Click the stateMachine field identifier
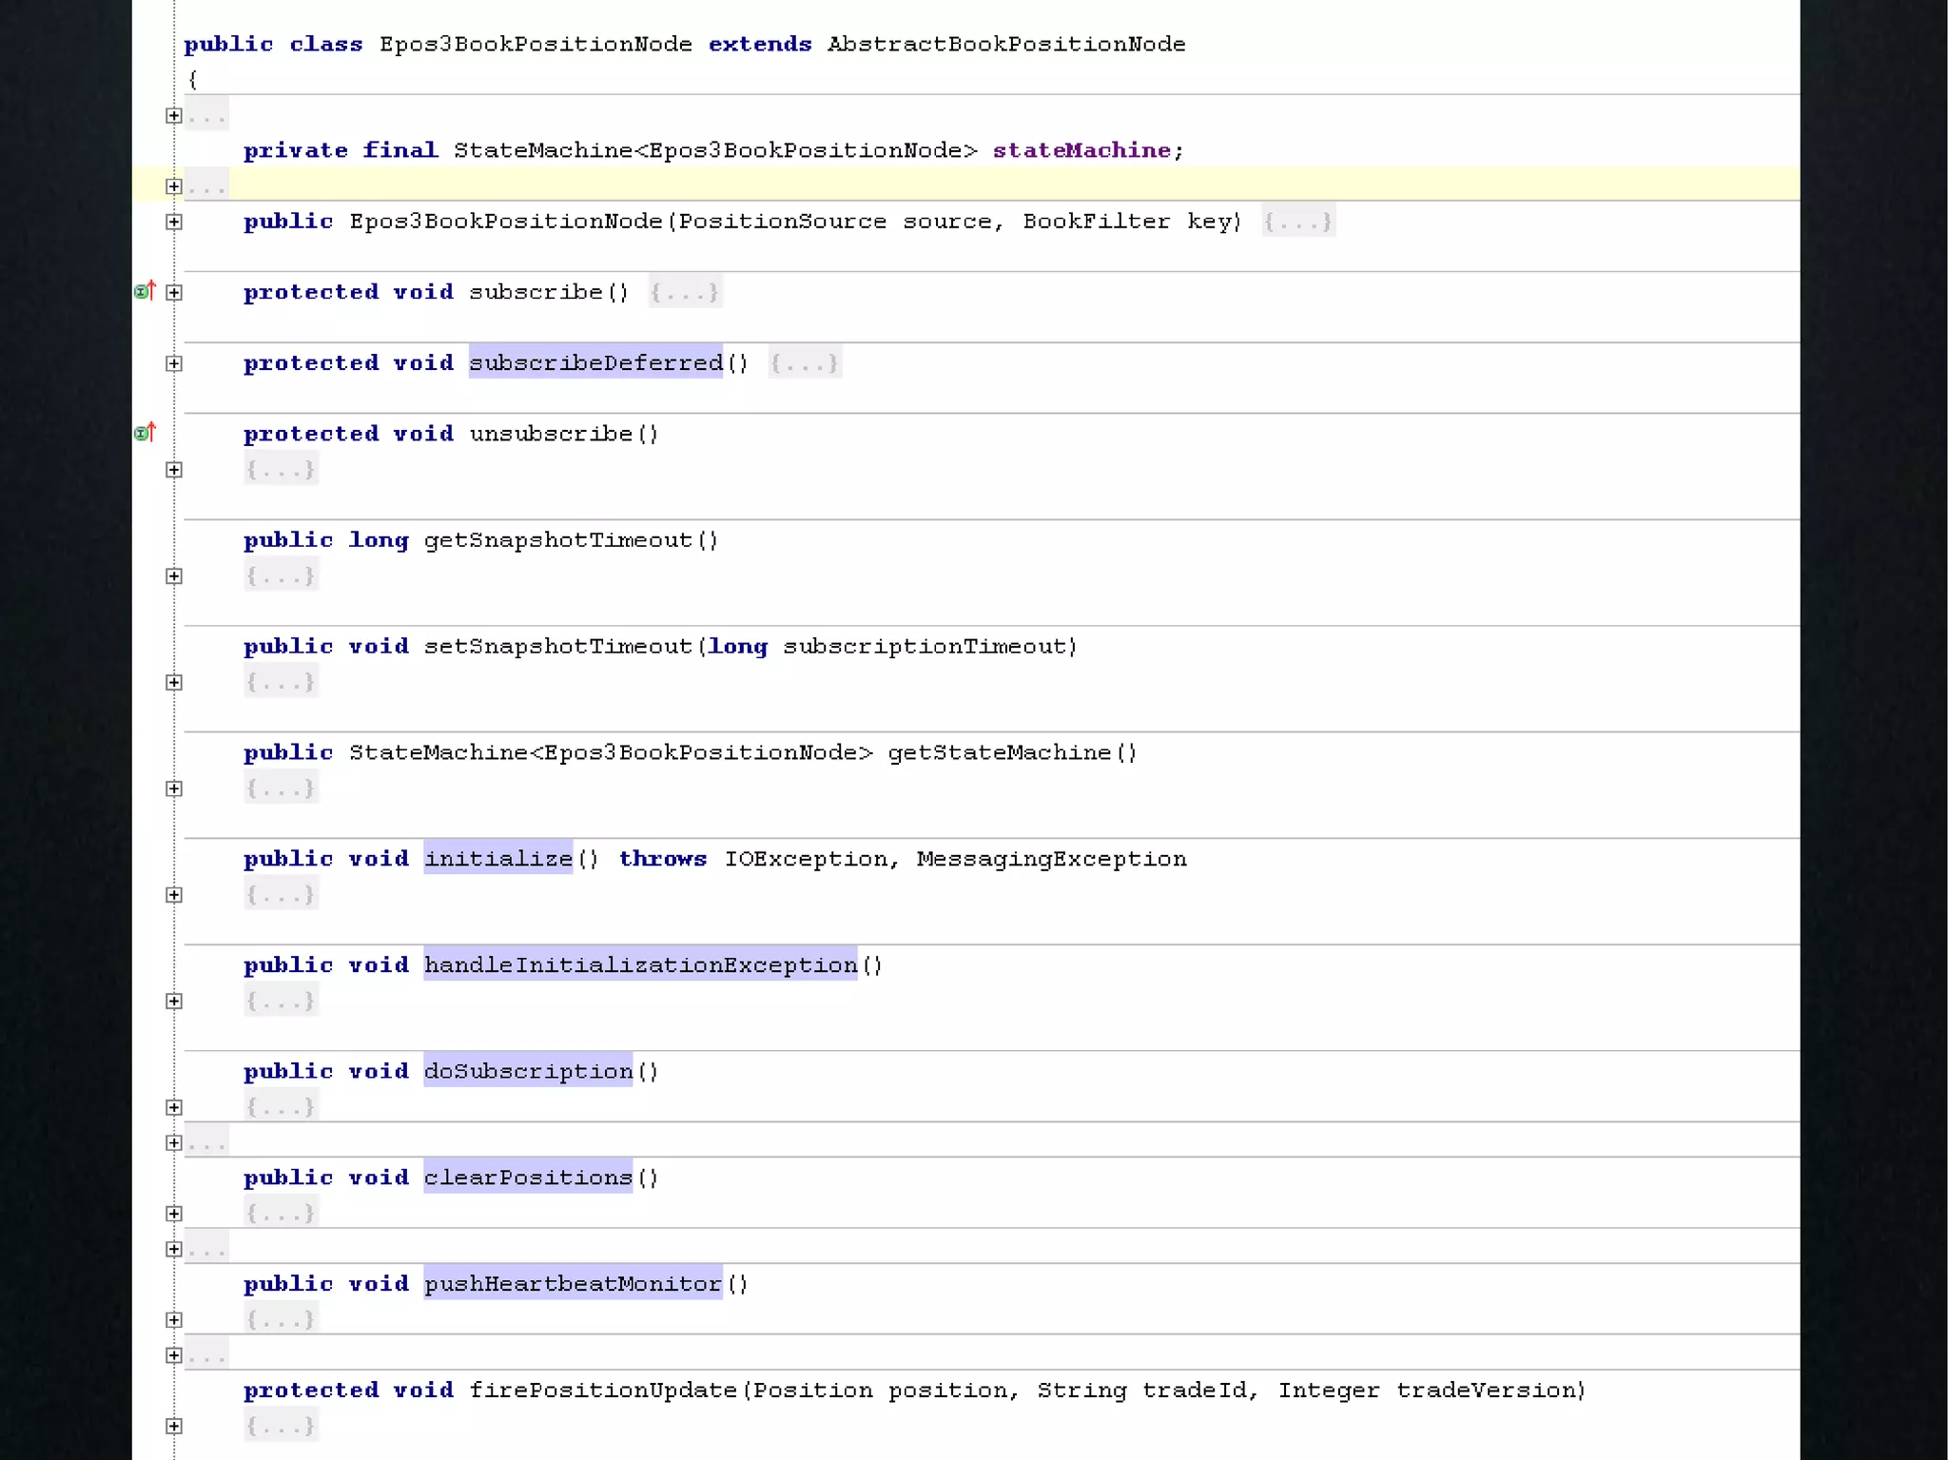 pyautogui.click(x=1081, y=150)
